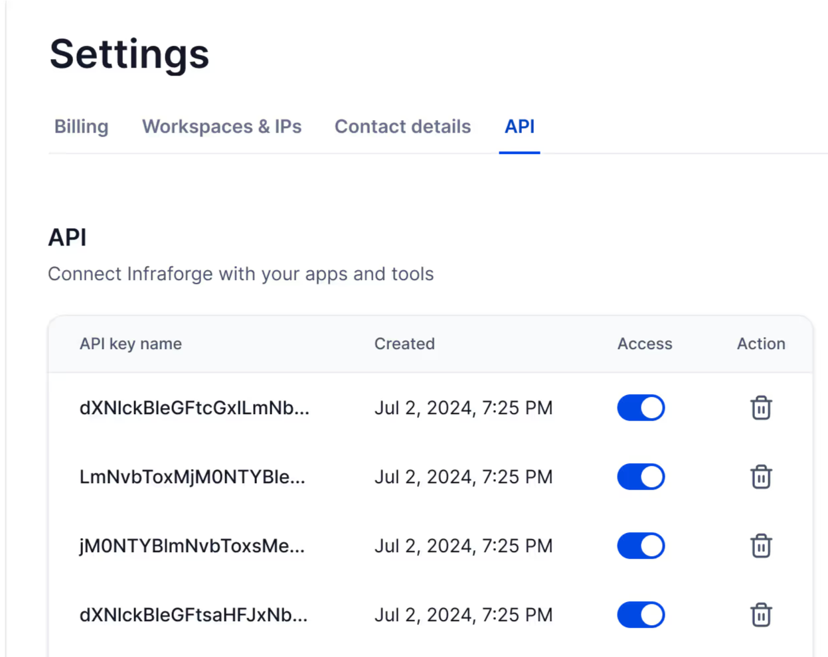Click the Action column header
The image size is (828, 657).
(x=761, y=344)
